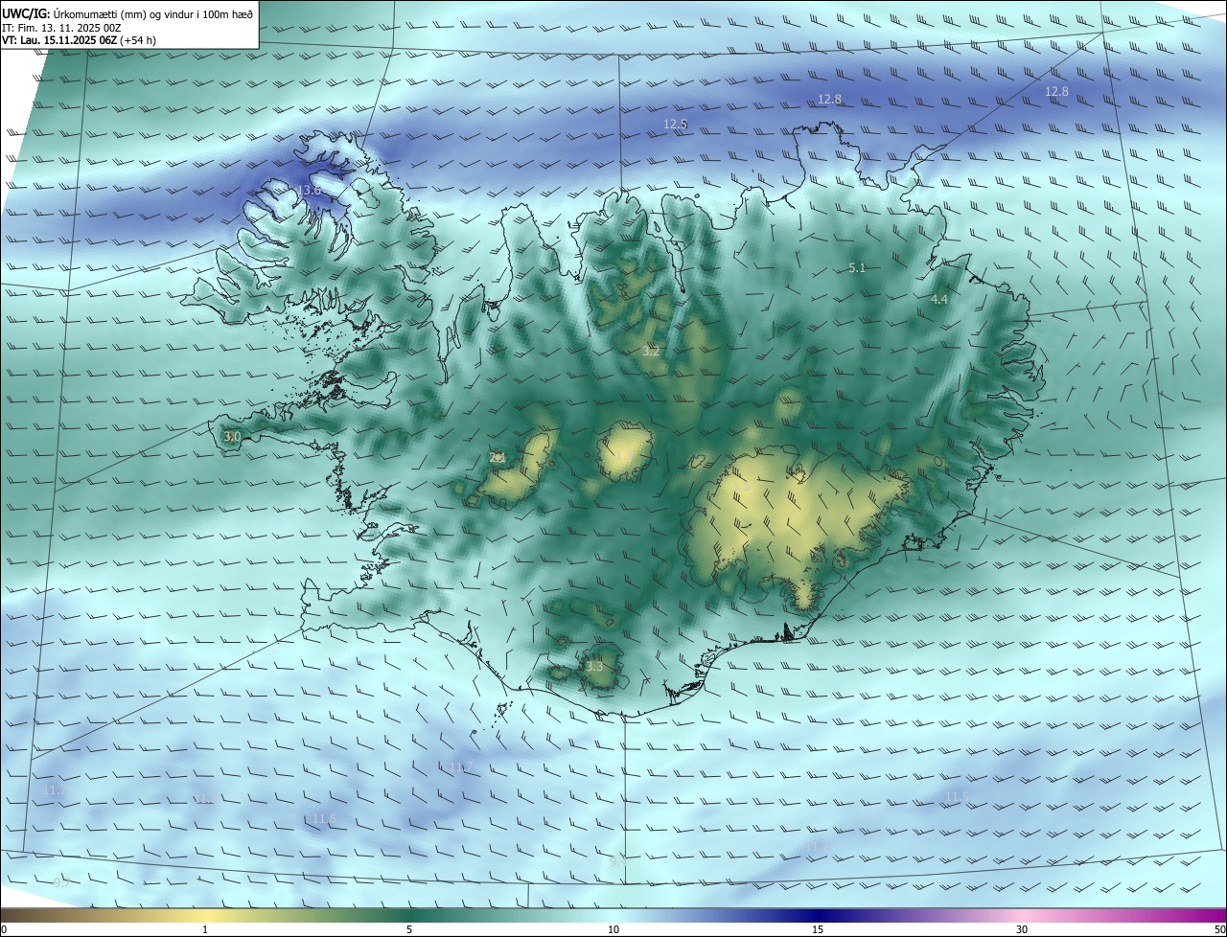
Task: Click the color scale tick label 0
Action: point(4,929)
